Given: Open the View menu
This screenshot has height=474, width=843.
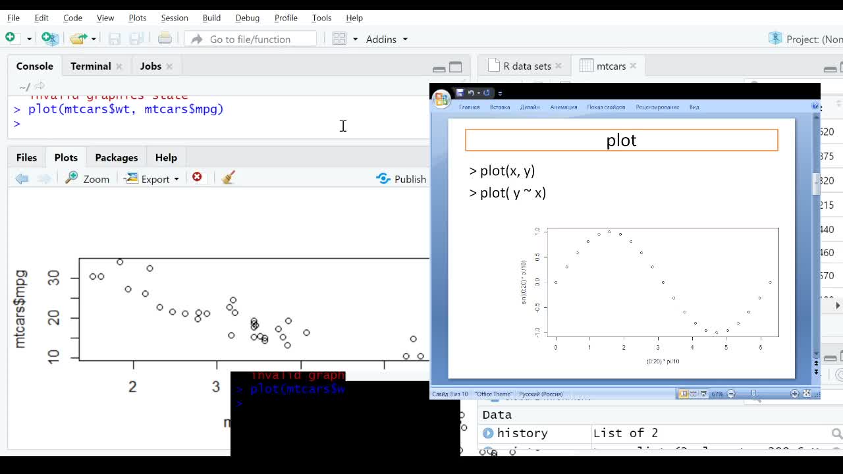Looking at the screenshot, I should (105, 18).
